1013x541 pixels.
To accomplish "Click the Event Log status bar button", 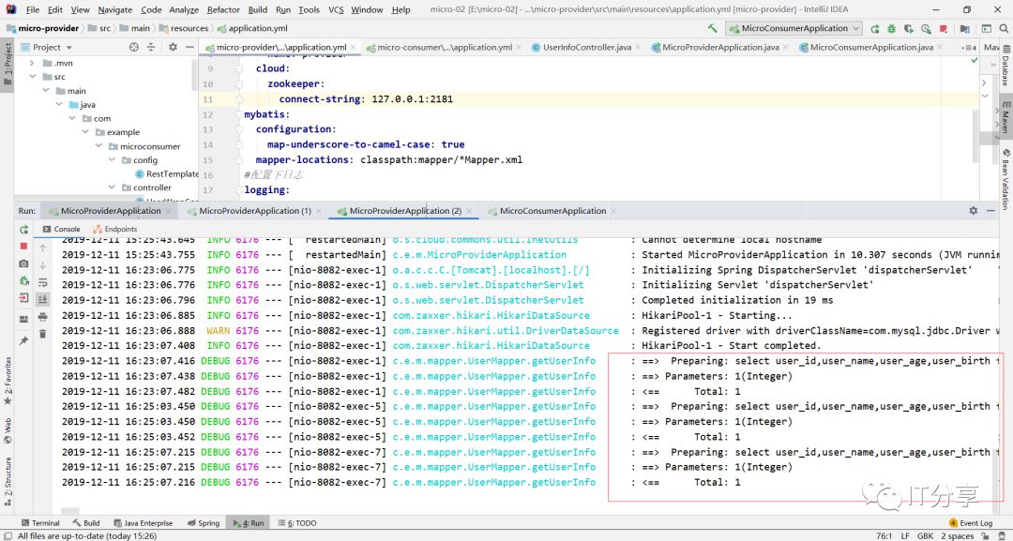I will pos(971,523).
